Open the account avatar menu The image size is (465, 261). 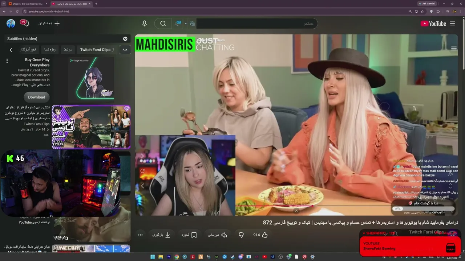[x=11, y=24]
